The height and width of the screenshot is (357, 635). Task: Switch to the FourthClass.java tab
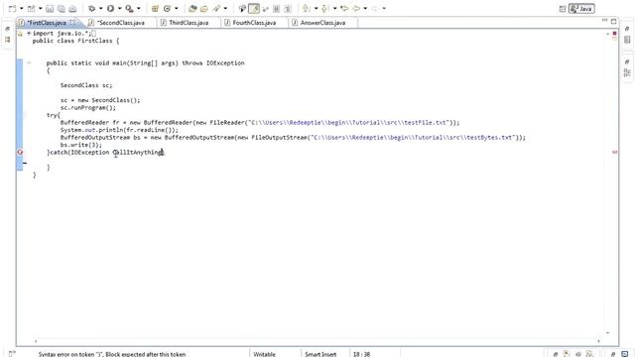(254, 23)
